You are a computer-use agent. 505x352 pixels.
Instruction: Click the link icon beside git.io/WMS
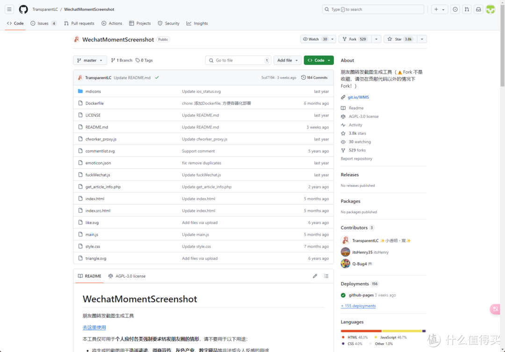pos(343,97)
